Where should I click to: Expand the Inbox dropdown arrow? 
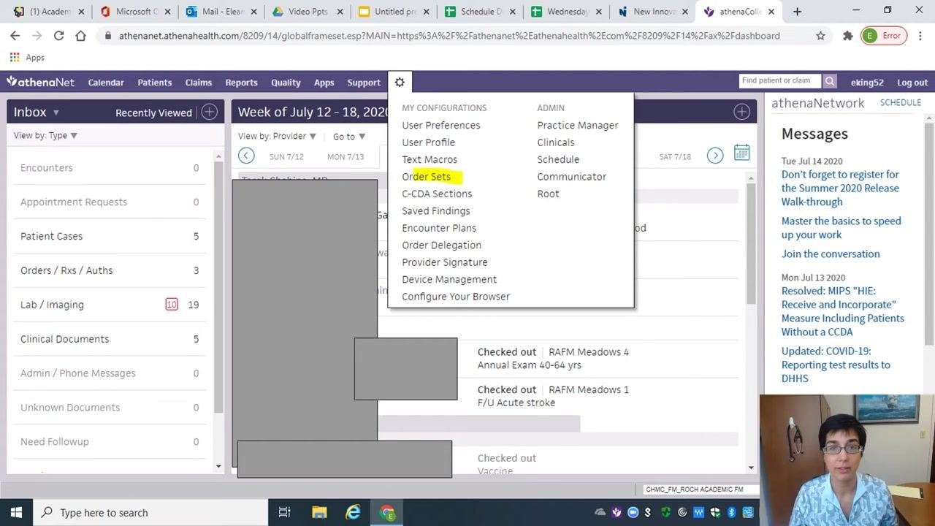coord(56,113)
